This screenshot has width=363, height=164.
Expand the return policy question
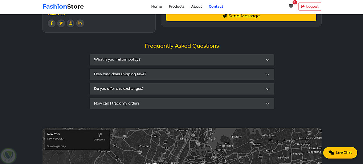(x=181, y=60)
